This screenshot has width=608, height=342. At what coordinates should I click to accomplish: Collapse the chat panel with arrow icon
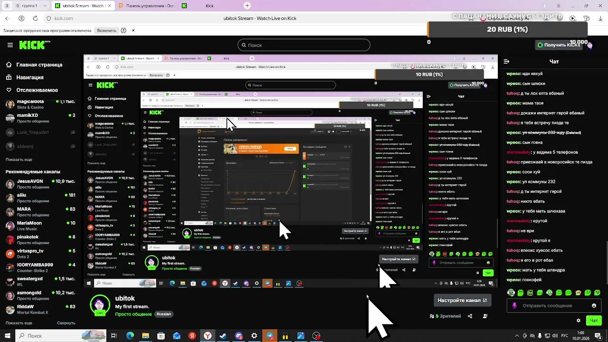point(506,61)
